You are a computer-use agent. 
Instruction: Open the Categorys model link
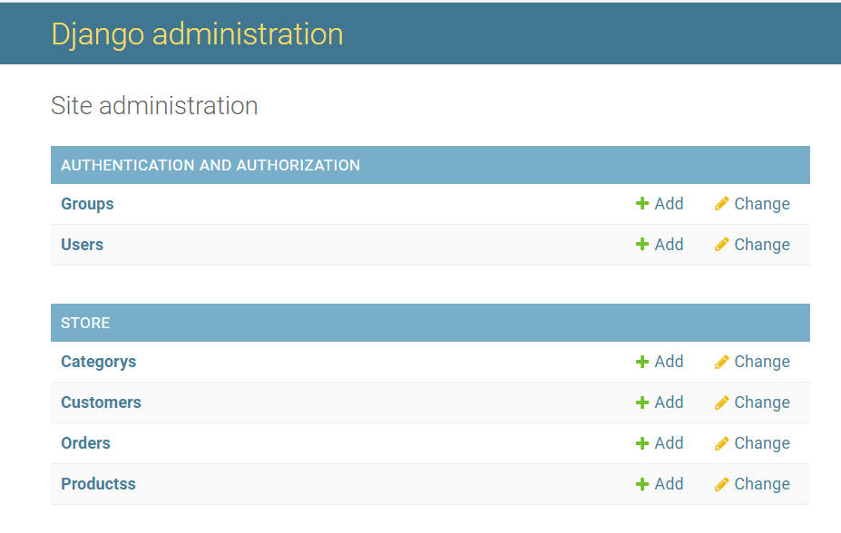[x=98, y=362]
